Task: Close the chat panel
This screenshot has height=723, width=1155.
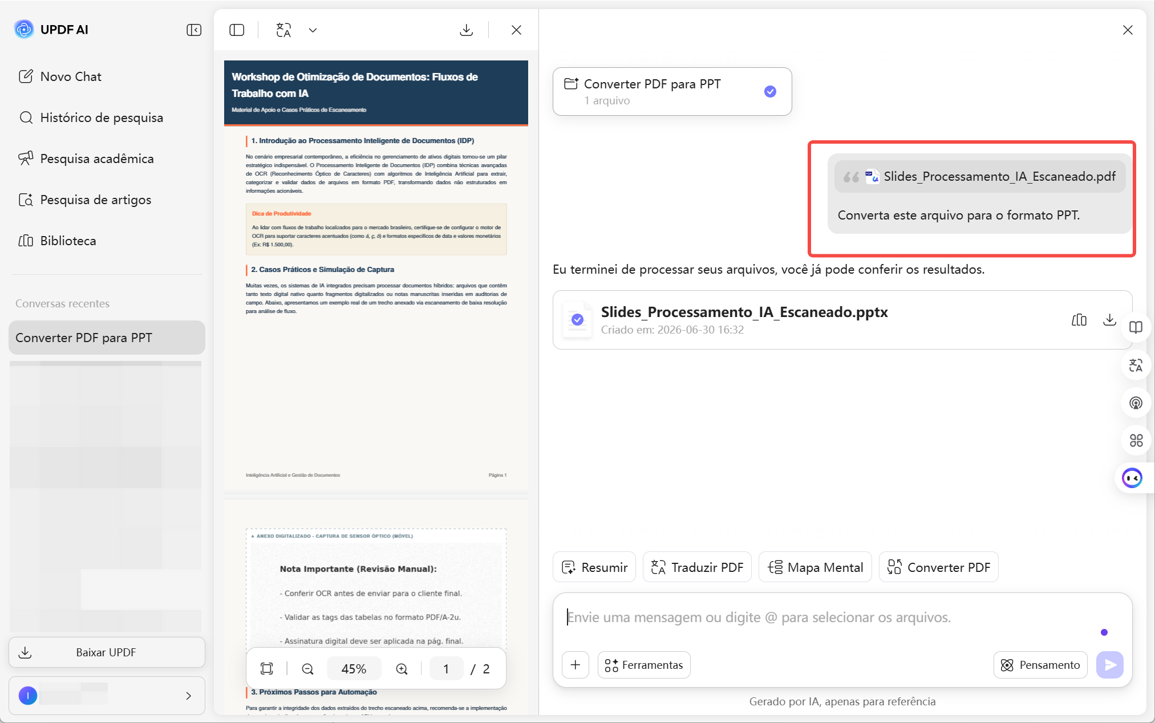Action: (x=1128, y=30)
